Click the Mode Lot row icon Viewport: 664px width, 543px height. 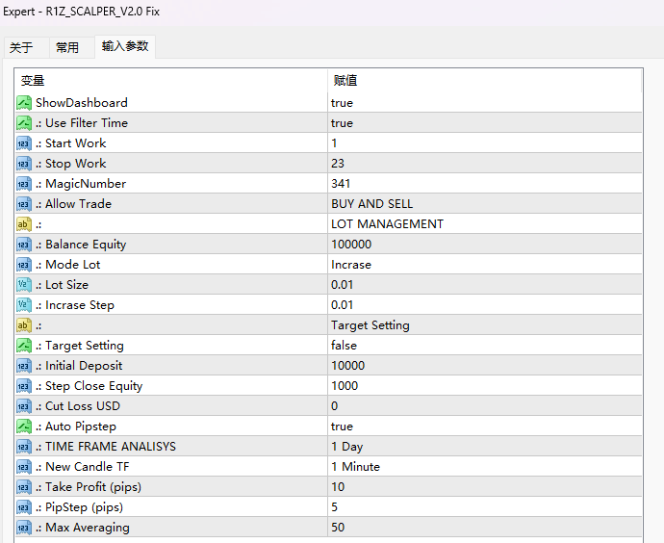tap(24, 265)
